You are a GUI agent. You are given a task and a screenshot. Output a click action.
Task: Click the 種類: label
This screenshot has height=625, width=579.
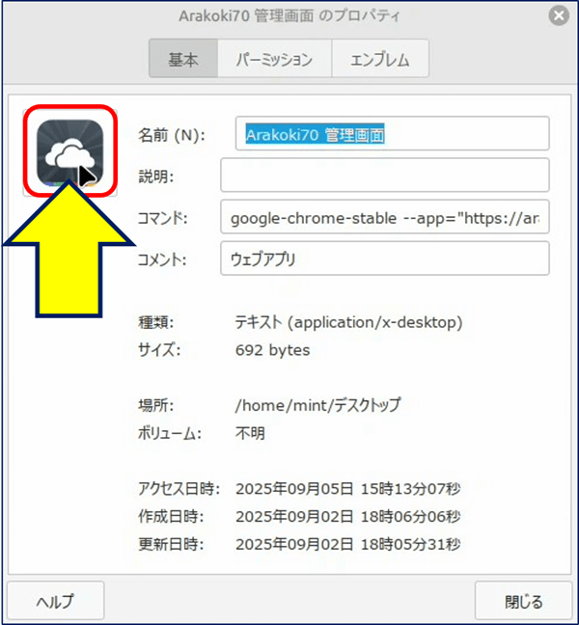[156, 322]
